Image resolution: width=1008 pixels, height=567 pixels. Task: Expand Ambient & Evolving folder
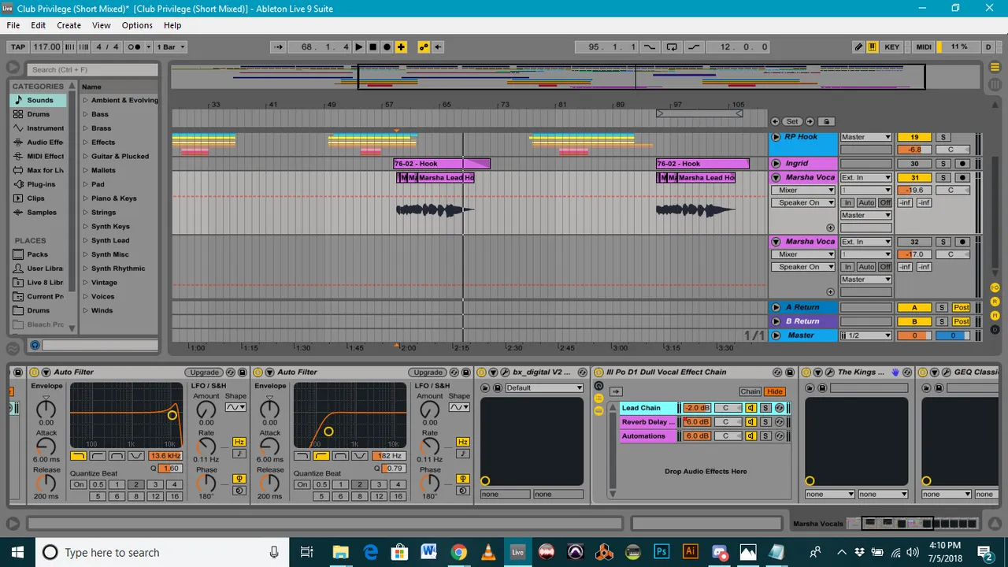(x=86, y=100)
